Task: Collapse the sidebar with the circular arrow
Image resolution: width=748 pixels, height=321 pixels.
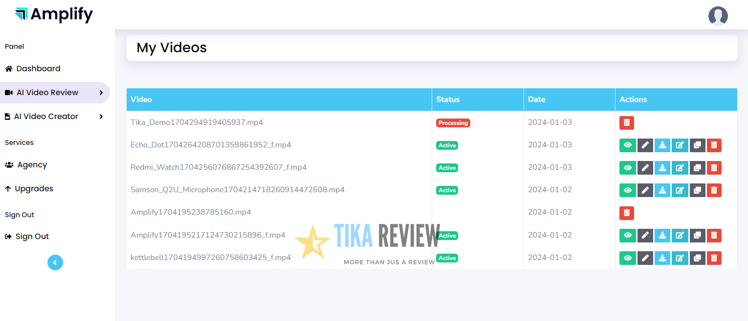Action: pyautogui.click(x=55, y=262)
